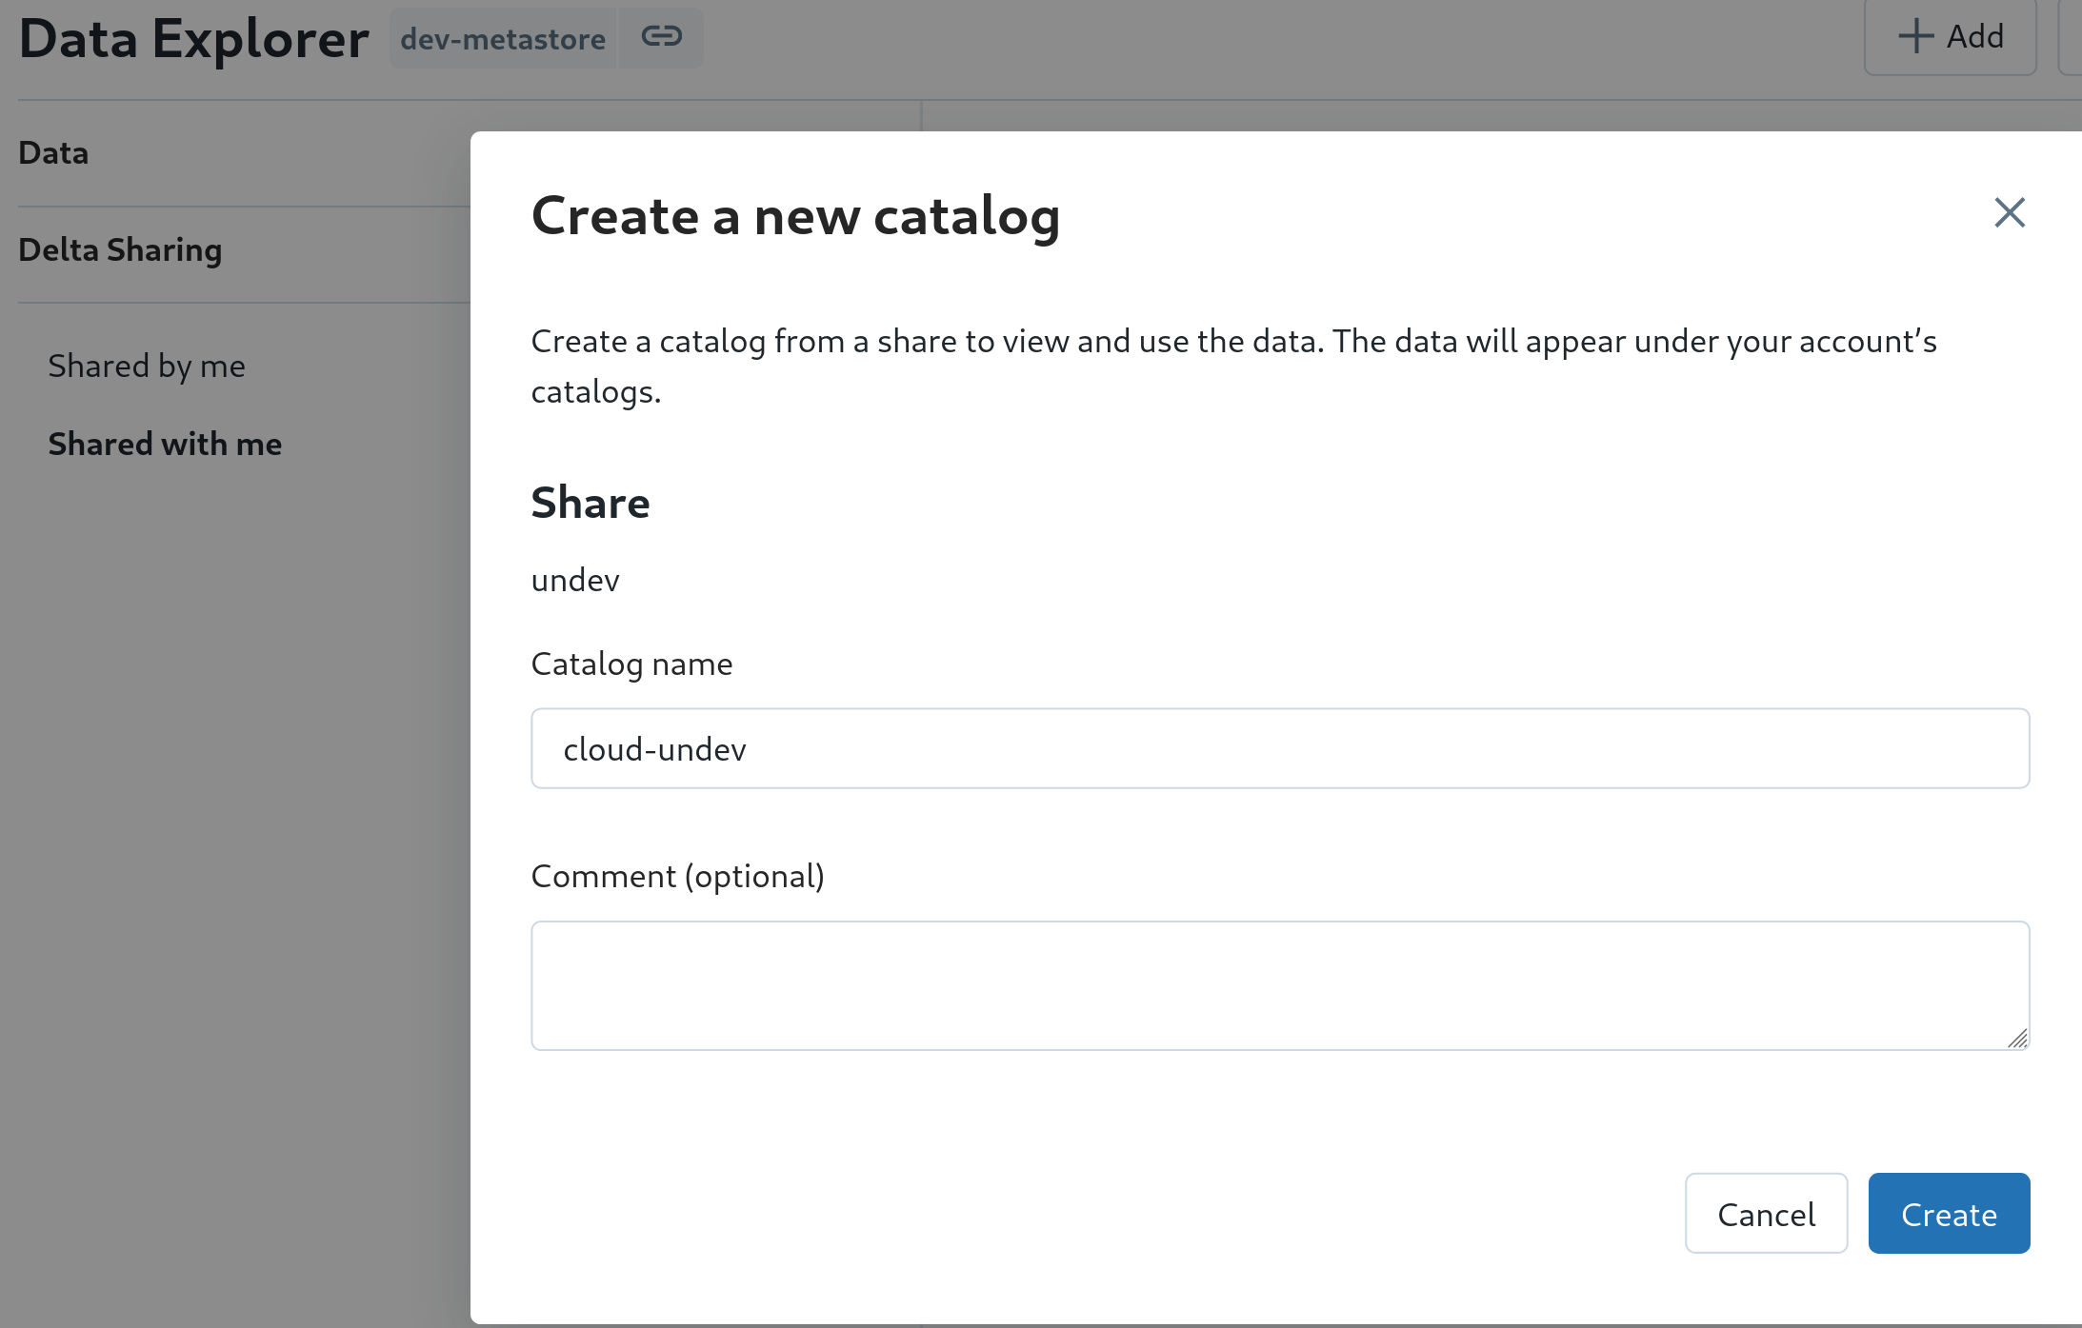
Task: Click the dev-metastore badge
Action: pyautogui.click(x=502, y=38)
